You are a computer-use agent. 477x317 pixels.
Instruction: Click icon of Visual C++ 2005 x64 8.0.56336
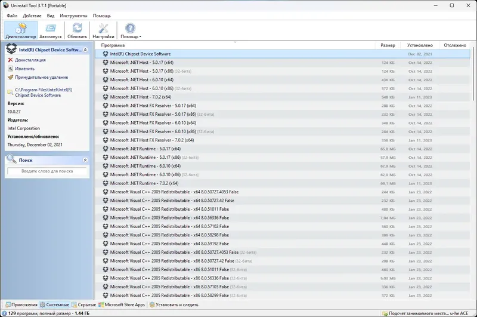(x=106, y=218)
